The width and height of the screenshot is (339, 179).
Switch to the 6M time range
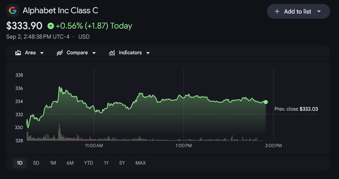point(70,163)
